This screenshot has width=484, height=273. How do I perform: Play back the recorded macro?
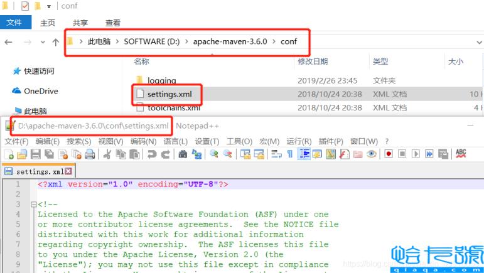coord(416,154)
